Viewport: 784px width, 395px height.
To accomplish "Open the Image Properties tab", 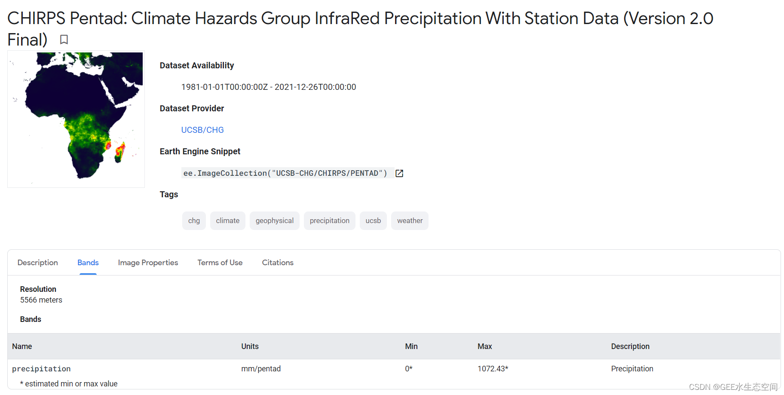I will [148, 263].
